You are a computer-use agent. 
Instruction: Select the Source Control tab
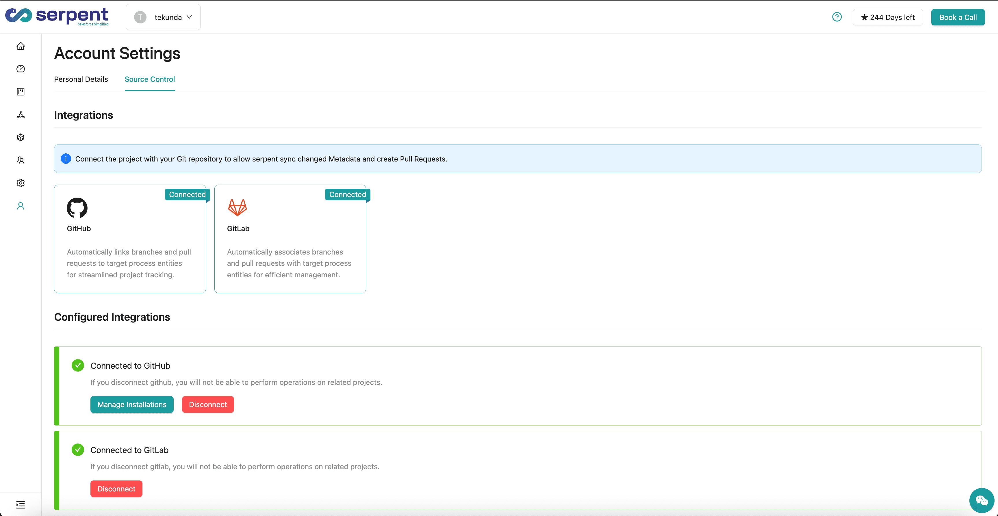[150, 79]
